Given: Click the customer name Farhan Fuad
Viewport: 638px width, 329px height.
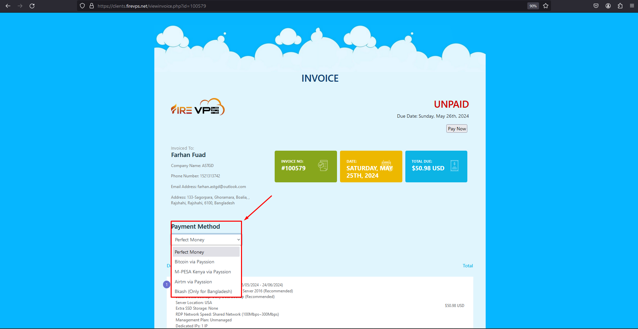Looking at the screenshot, I should tap(188, 155).
